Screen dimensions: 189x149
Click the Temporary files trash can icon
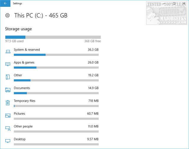(x=8, y=103)
